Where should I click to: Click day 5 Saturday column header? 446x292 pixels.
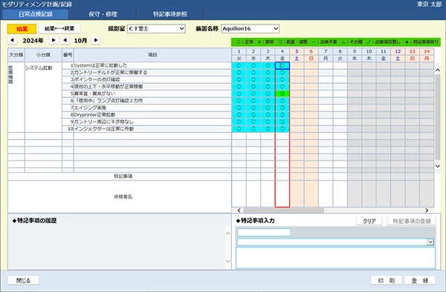[x=297, y=55]
